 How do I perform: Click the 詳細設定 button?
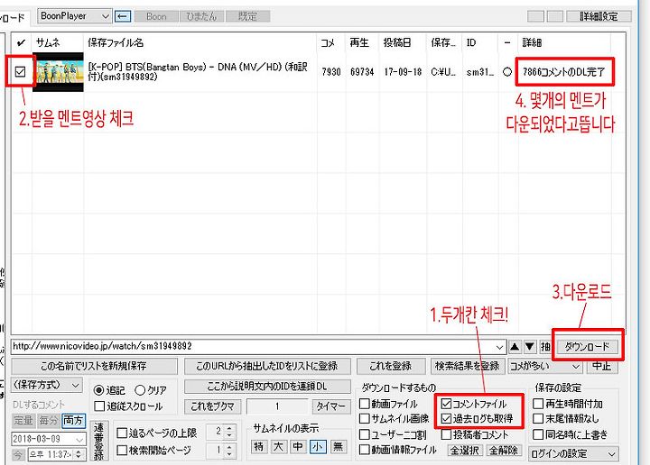coord(599,16)
